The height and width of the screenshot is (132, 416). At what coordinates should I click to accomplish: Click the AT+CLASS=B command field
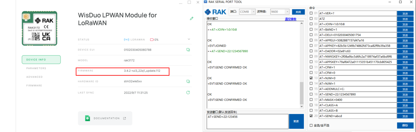[x=358, y=111]
